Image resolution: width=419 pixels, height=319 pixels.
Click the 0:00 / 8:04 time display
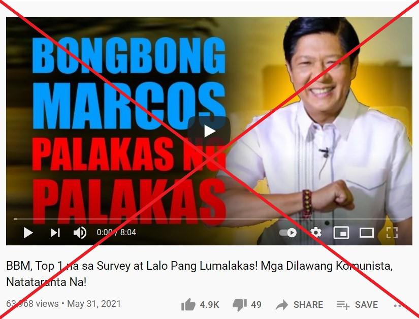pyautogui.click(x=116, y=233)
